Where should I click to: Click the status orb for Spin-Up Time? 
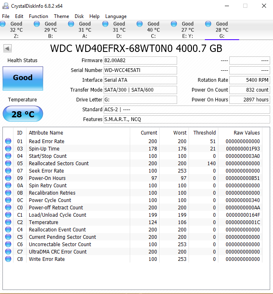tap(8, 148)
